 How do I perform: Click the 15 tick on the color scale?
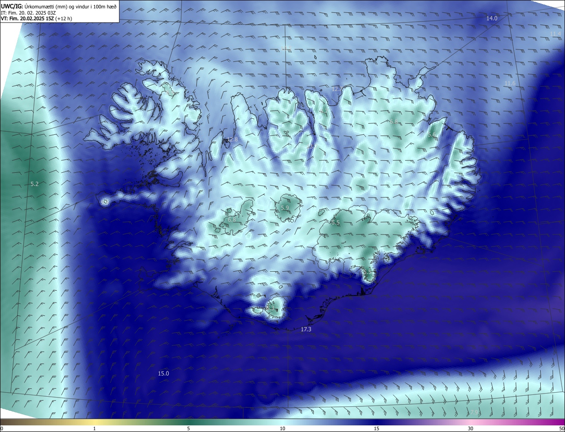377,428
